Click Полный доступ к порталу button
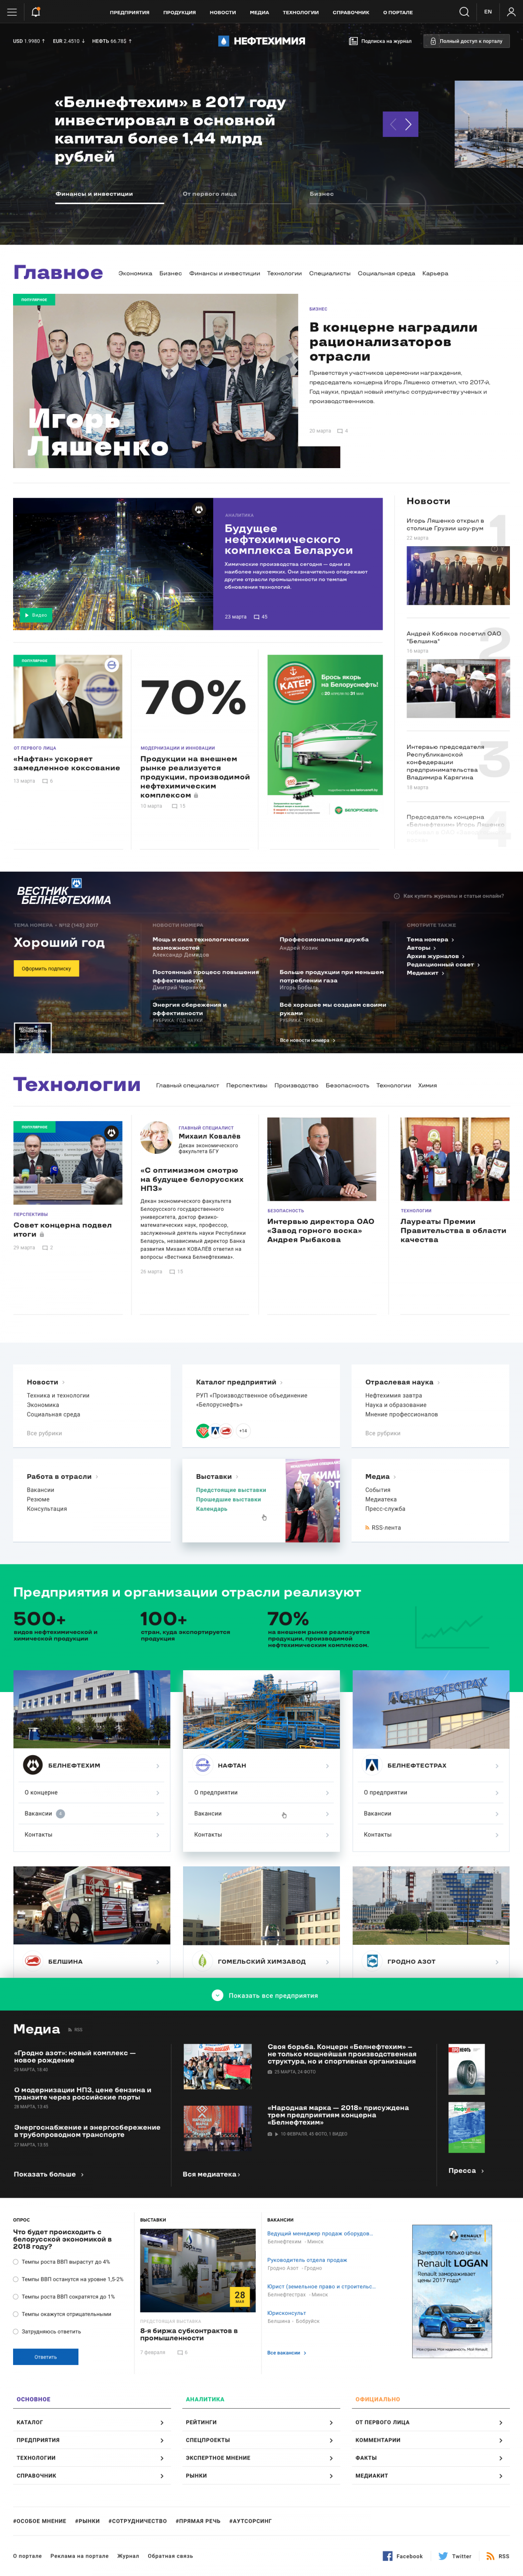 point(466,41)
